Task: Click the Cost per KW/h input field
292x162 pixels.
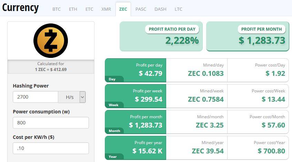Action: pos(51,148)
